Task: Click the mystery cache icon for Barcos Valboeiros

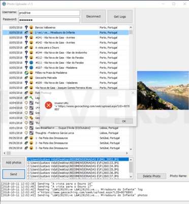Action: pos(26,28)
